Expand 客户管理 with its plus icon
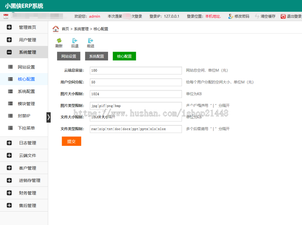Screen dimensions: 302x225 coord(9,168)
